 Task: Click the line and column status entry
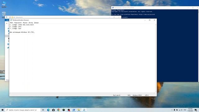click(x=117, y=95)
